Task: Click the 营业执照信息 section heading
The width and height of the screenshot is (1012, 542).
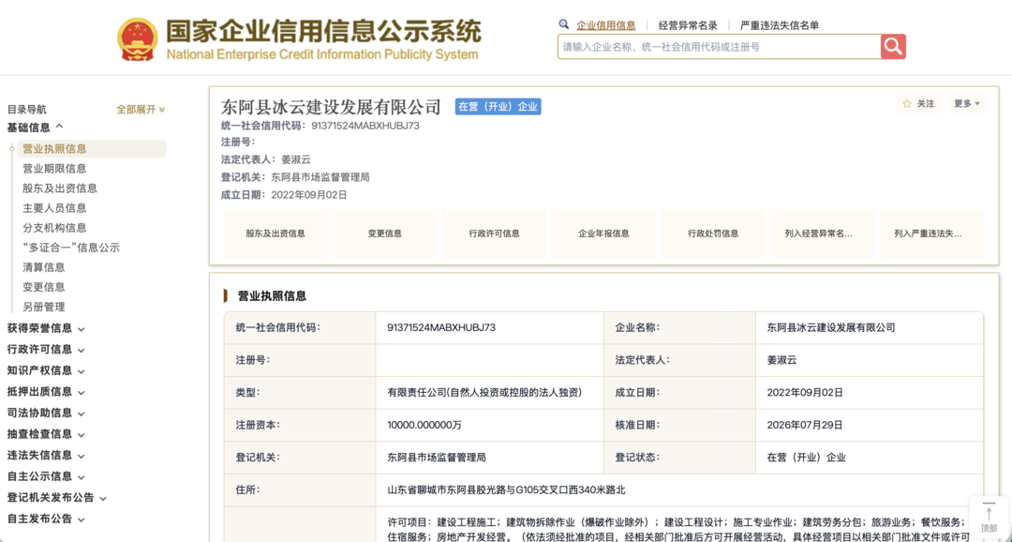Action: (x=273, y=296)
